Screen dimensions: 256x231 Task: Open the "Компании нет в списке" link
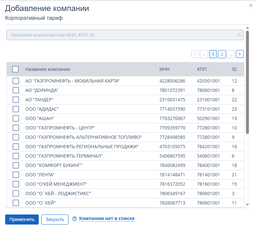107,219
